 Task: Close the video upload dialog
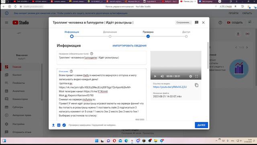[203, 23]
